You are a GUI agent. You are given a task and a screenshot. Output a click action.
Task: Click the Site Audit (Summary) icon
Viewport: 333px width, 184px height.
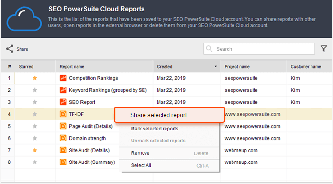pos(63,162)
